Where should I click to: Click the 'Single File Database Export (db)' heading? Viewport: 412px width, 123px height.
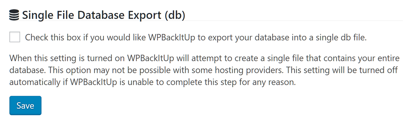pos(103,15)
